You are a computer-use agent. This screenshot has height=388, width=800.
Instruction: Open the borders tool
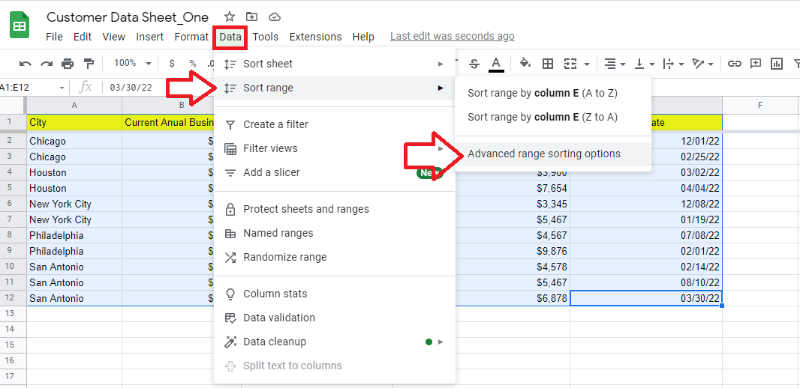tap(548, 64)
